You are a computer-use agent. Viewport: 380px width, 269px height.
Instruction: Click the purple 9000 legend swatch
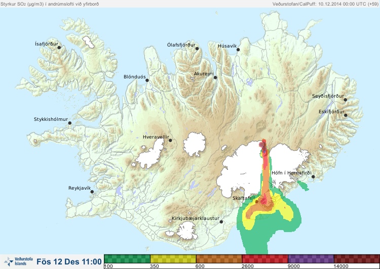point(311,259)
